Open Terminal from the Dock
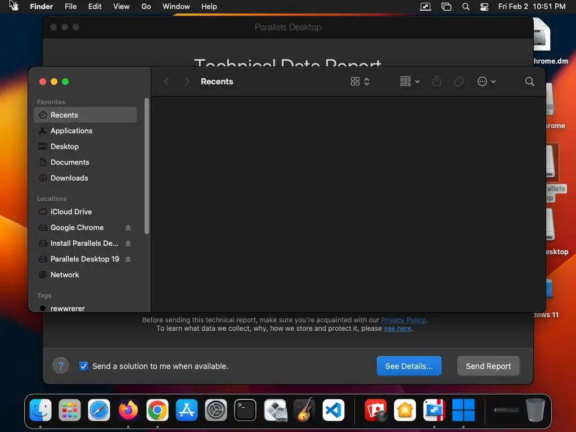This screenshot has height=432, width=576. click(x=245, y=410)
